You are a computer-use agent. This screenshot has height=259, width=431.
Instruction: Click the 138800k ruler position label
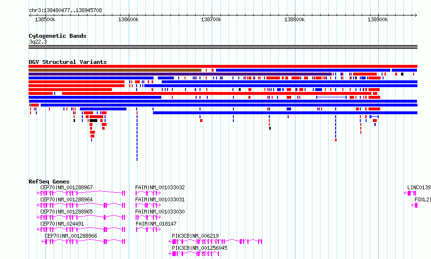[294, 19]
